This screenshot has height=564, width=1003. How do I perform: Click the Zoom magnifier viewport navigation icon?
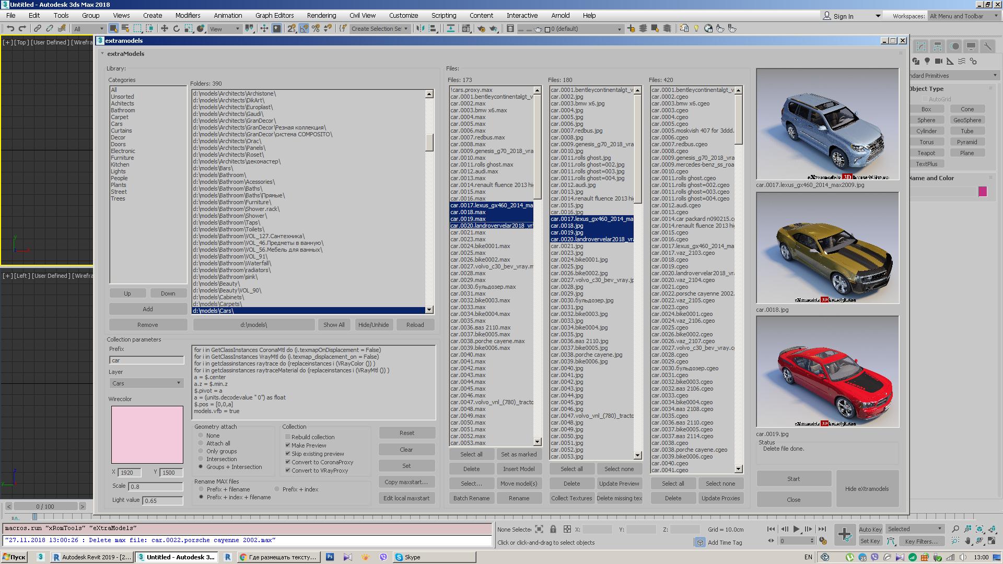pyautogui.click(x=955, y=529)
